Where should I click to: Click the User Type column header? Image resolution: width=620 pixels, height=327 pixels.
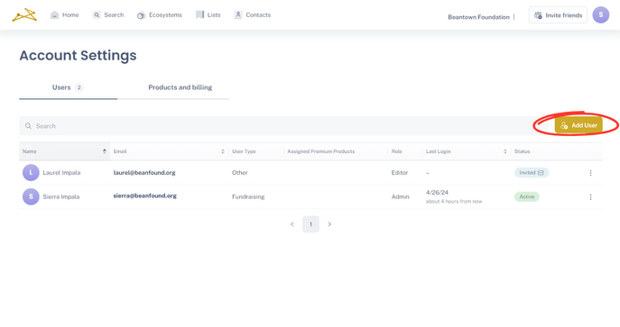click(x=244, y=151)
